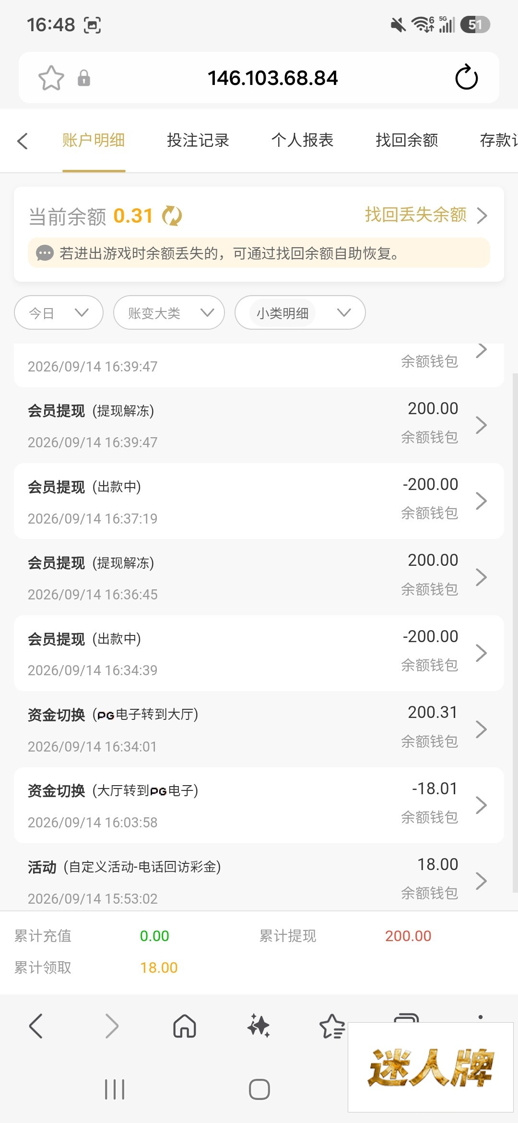Viewport: 518px width, 1123px height.
Task: Refresh current balance with gold circular arrows
Action: tap(172, 216)
